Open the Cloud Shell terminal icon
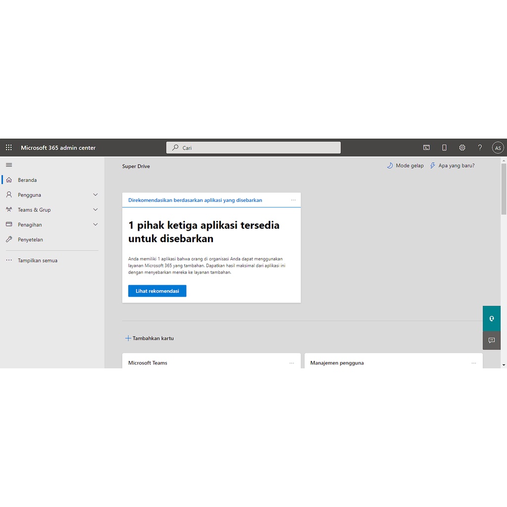Screen dimensions: 507x507 [x=426, y=147]
